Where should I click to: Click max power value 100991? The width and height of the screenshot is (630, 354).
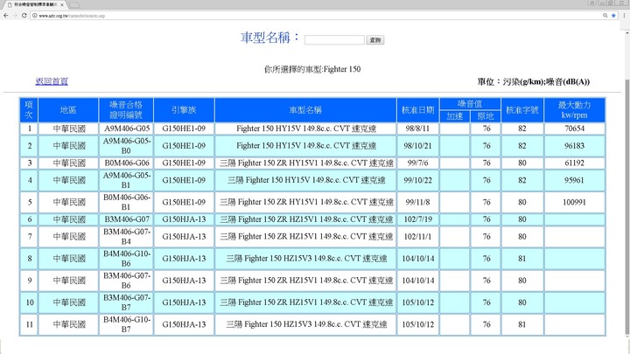pos(574,202)
